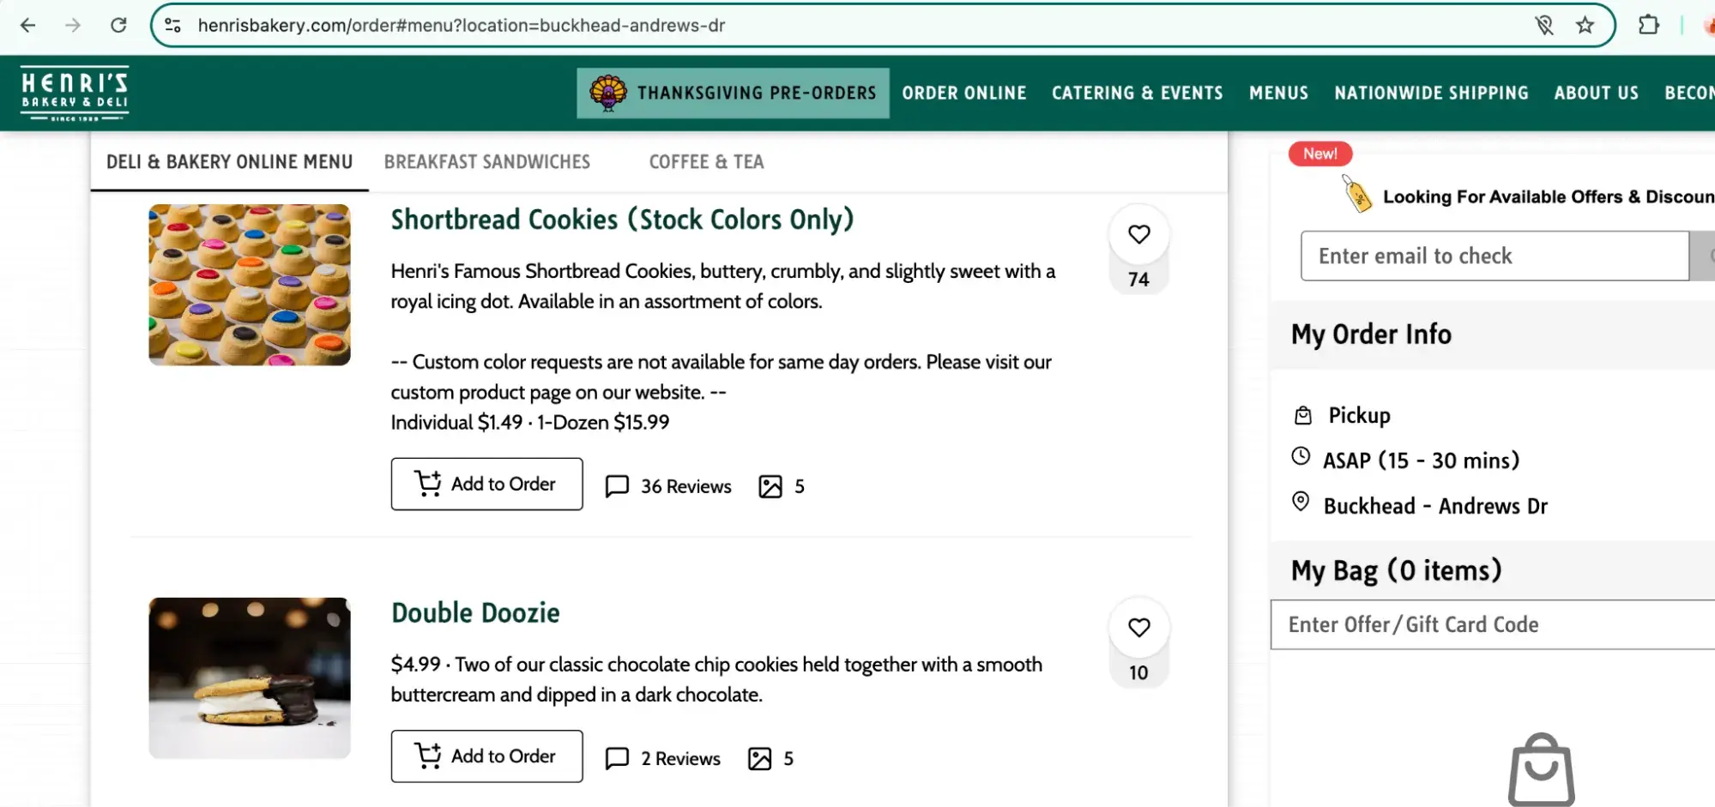Switch to the Breakfast Sandwiches tab
This screenshot has height=807, width=1715.
click(486, 162)
